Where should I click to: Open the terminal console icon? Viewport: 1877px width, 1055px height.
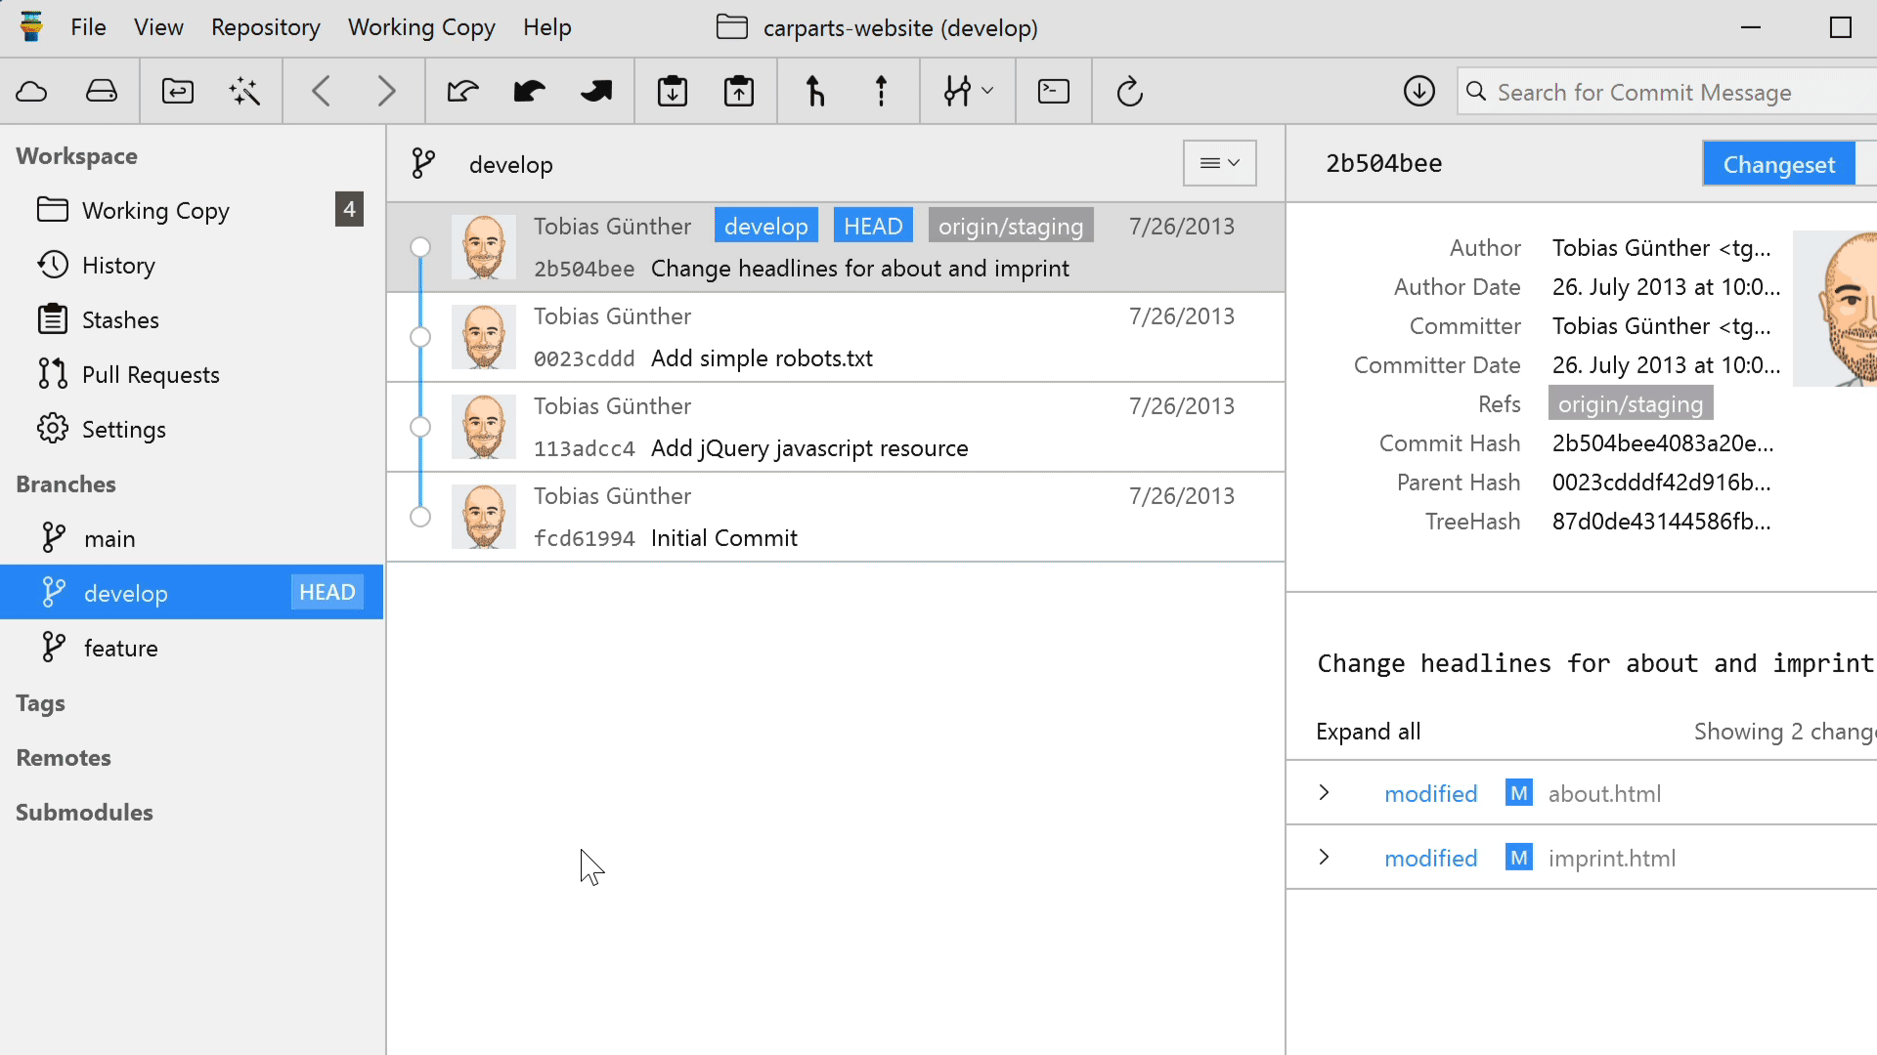(x=1053, y=92)
